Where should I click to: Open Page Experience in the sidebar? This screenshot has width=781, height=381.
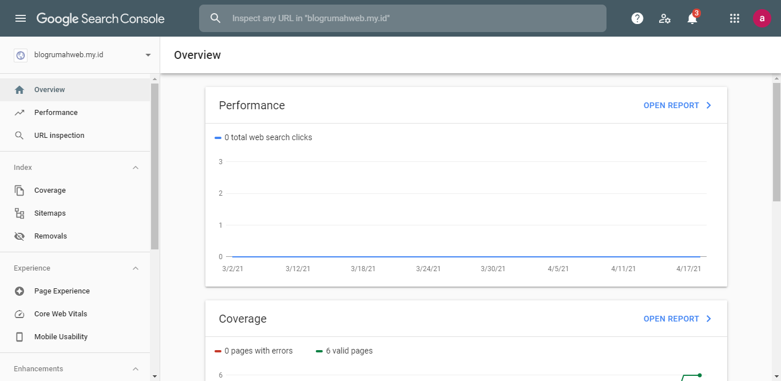[75, 291]
